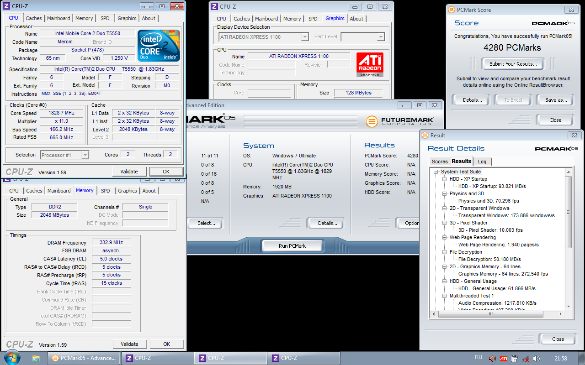Image resolution: width=585 pixels, height=365 pixels.
Task: Click the horizontal scrollbar thumb in the results tree
Action: 490,314
